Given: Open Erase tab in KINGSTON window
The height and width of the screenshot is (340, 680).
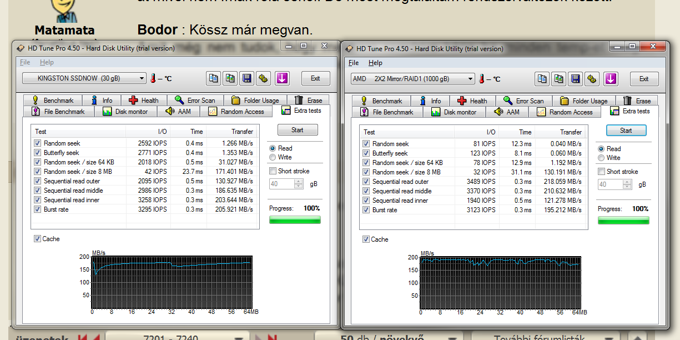Looking at the screenshot, I should 309,101.
